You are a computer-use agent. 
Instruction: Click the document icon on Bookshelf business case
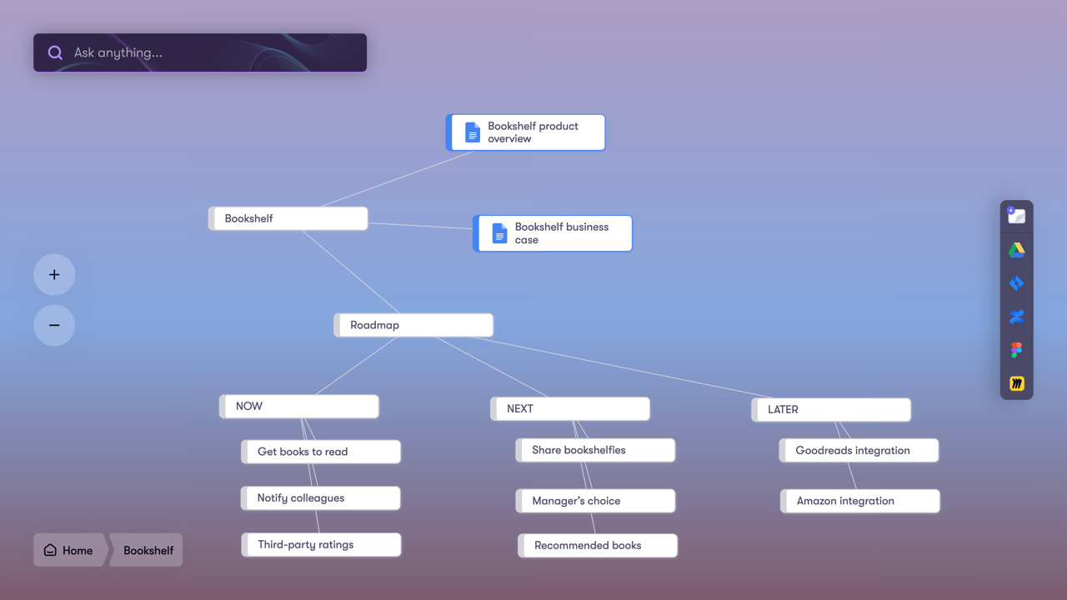coord(499,232)
